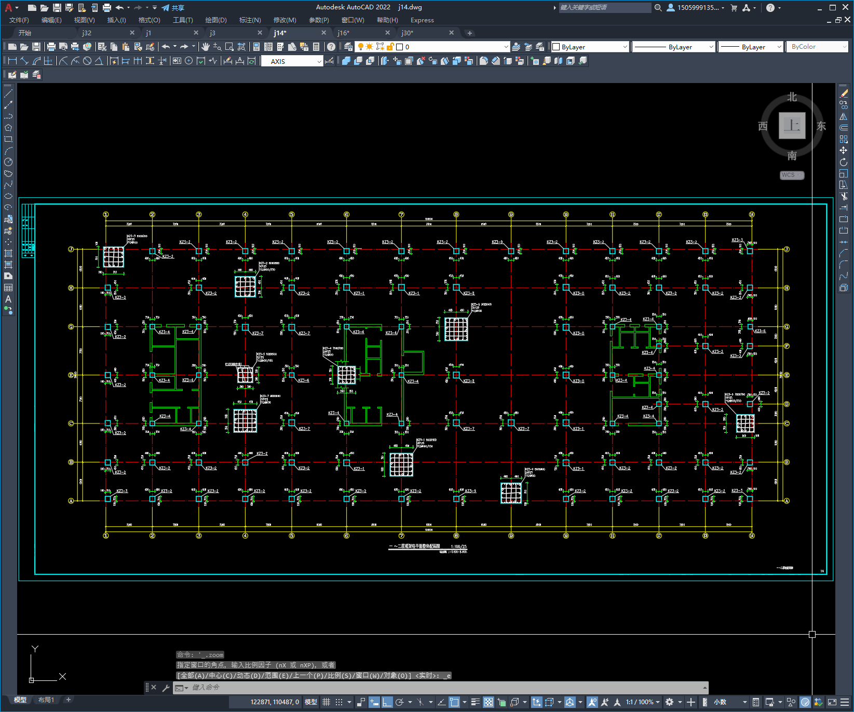Click the 共享 share button
Image resolution: width=854 pixels, height=712 pixels.
pyautogui.click(x=173, y=8)
